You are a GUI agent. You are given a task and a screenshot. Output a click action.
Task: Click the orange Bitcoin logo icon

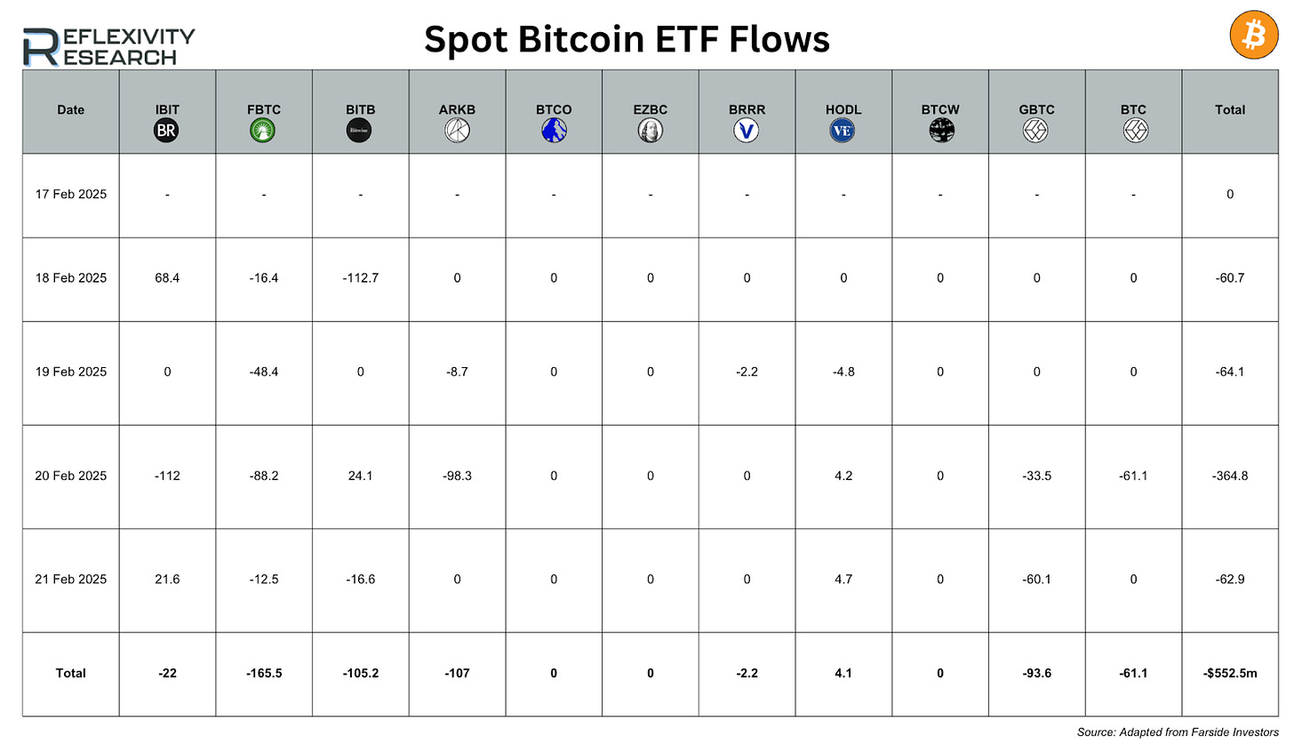1253,35
